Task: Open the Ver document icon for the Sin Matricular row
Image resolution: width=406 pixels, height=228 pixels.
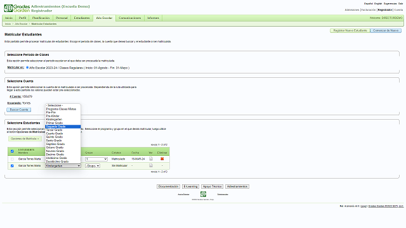Action: [x=151, y=165]
